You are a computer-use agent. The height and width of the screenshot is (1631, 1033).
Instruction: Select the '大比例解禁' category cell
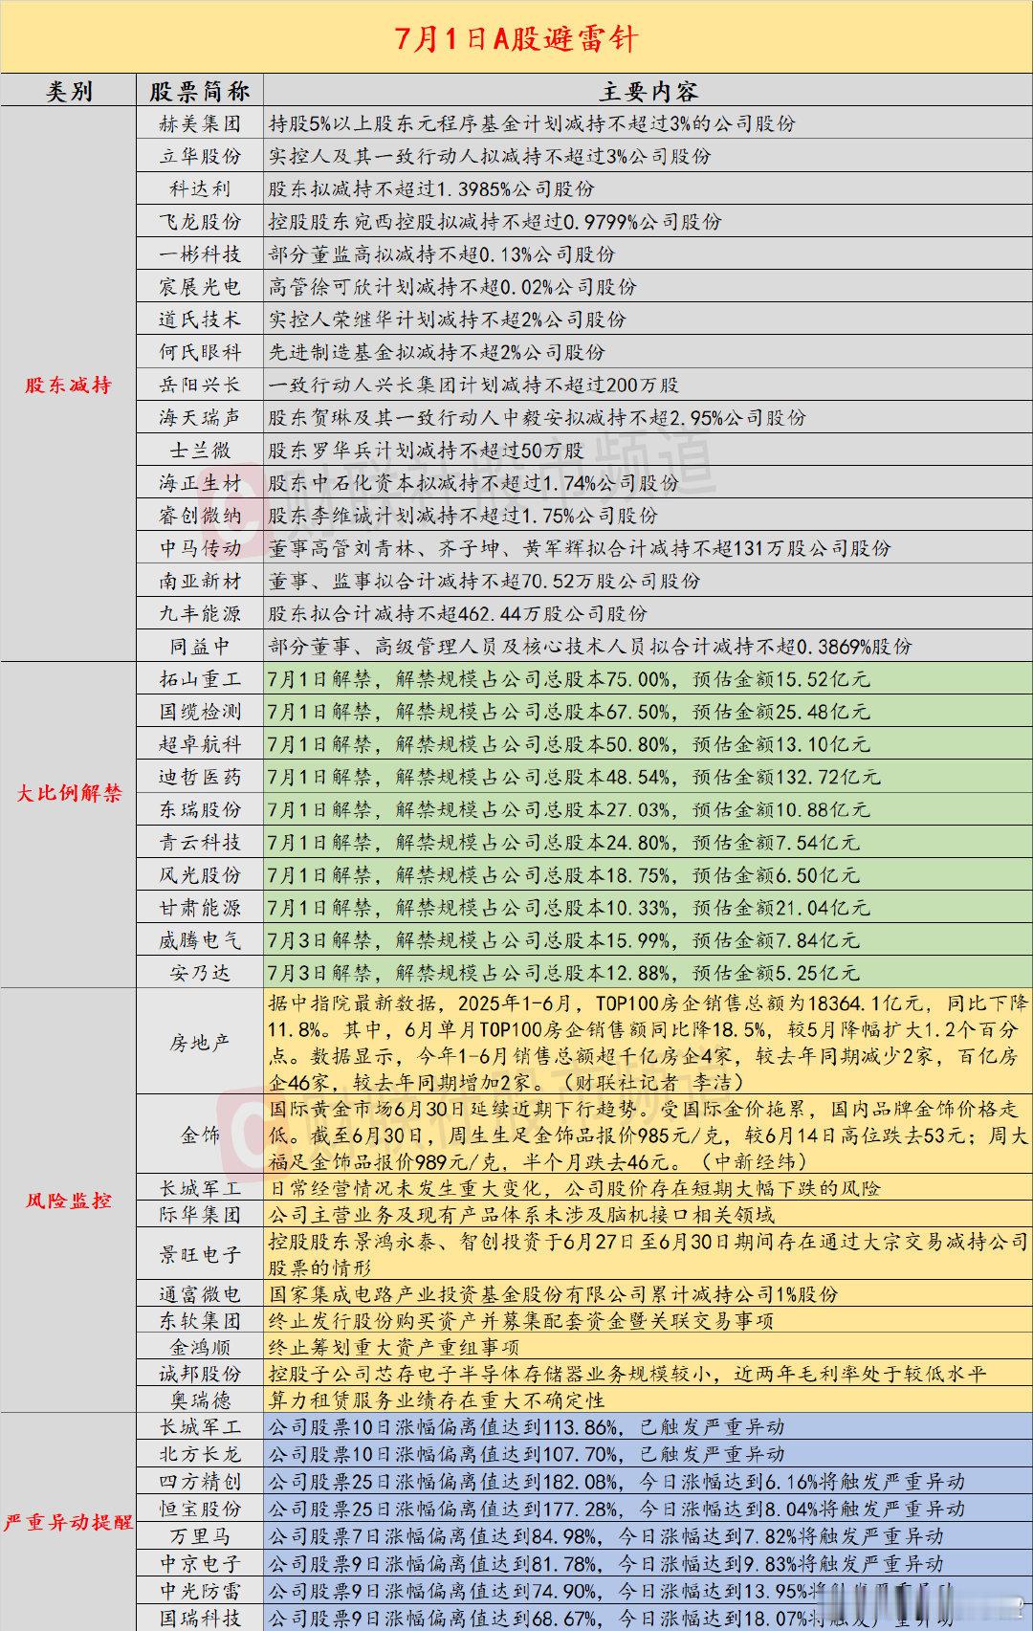coord(69,793)
